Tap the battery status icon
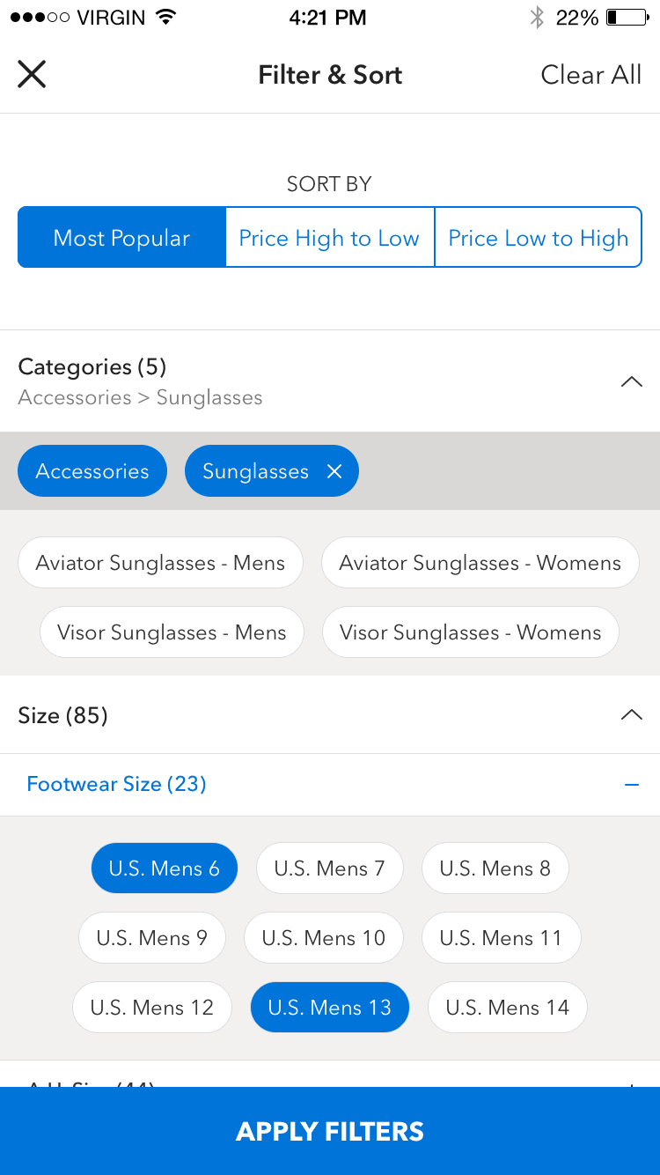 click(x=627, y=18)
